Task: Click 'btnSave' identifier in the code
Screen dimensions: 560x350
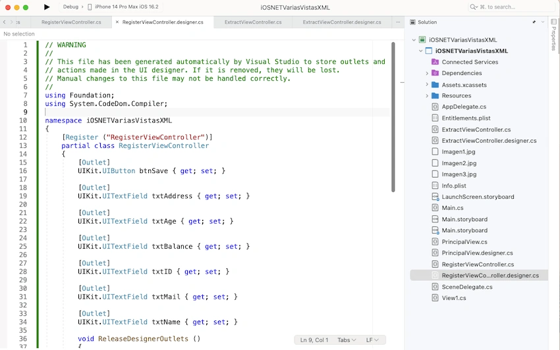Action: coord(154,171)
